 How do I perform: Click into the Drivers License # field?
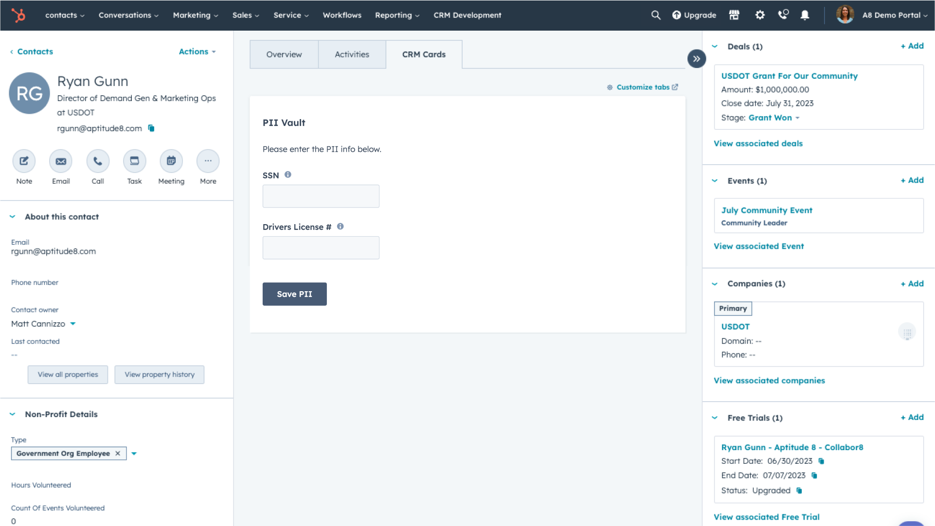(x=321, y=248)
